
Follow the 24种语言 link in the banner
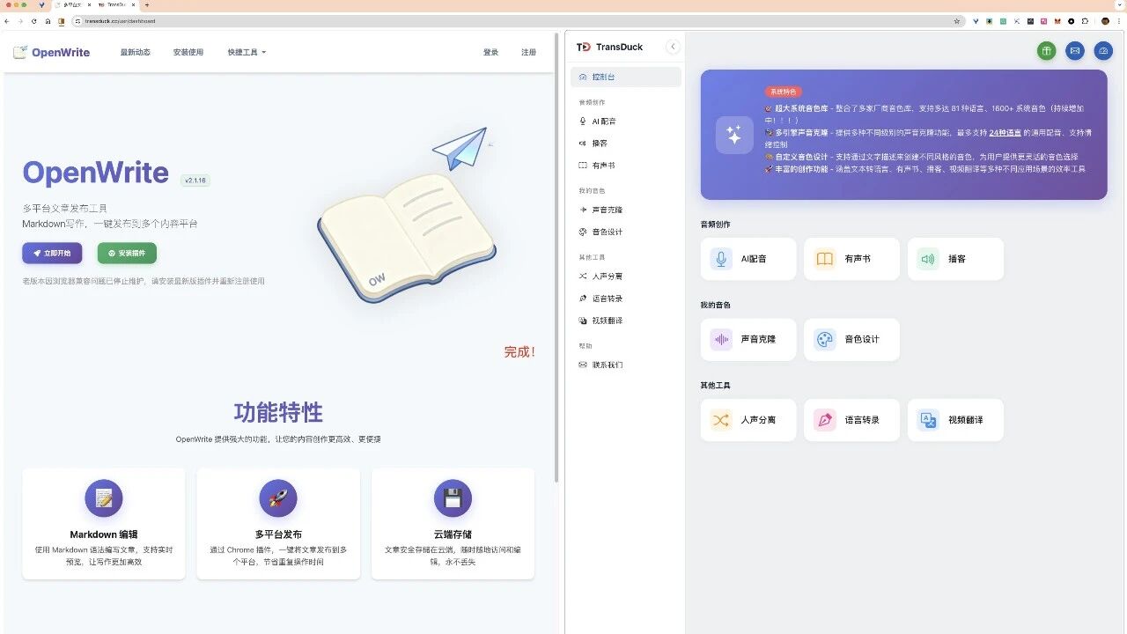[1005, 132]
